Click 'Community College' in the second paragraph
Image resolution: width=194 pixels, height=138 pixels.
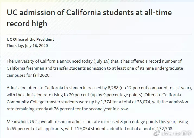(25, 102)
